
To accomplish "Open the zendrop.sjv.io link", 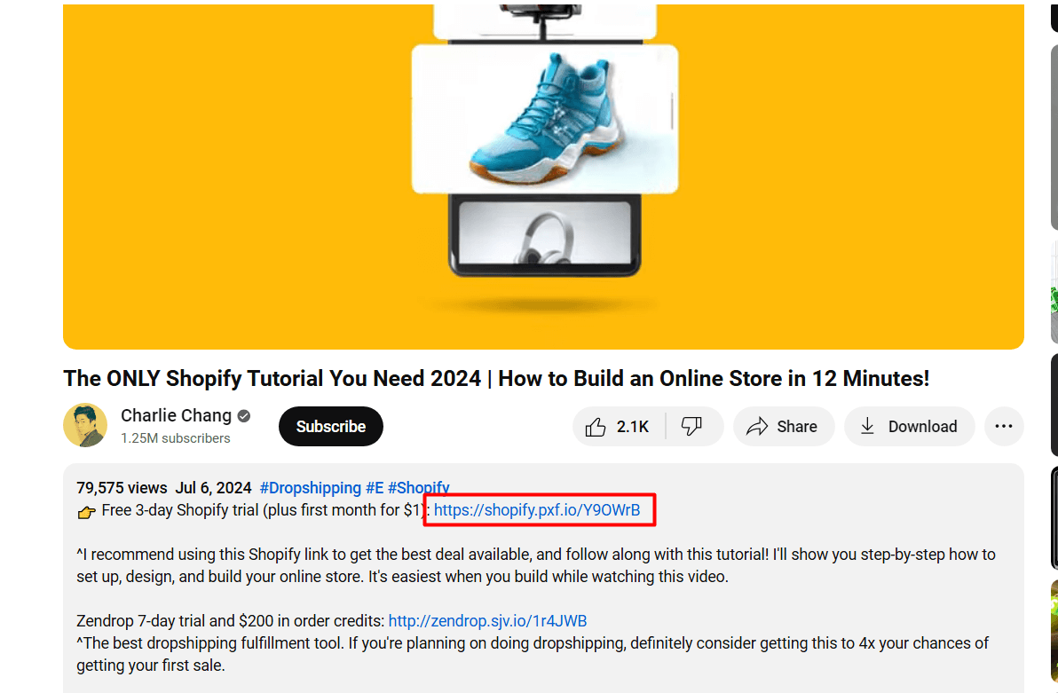I will tap(487, 621).
